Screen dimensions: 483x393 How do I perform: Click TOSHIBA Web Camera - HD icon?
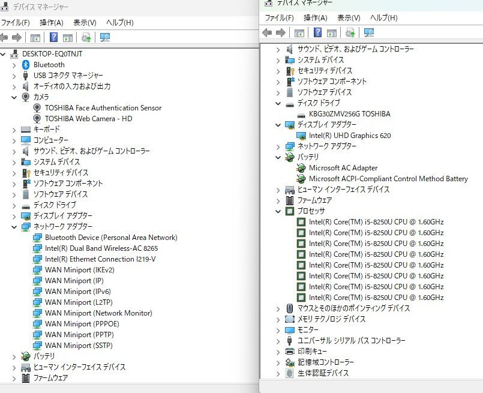pyautogui.click(x=37, y=119)
